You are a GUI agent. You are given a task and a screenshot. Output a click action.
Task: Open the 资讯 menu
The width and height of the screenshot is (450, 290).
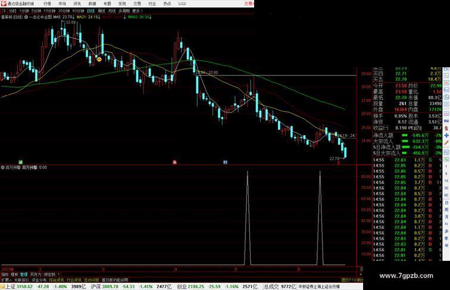pyautogui.click(x=77, y=4)
